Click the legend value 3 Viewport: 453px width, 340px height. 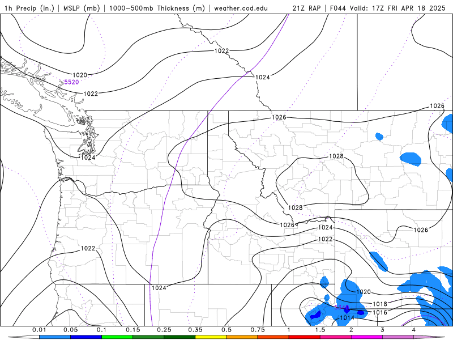[383, 330]
